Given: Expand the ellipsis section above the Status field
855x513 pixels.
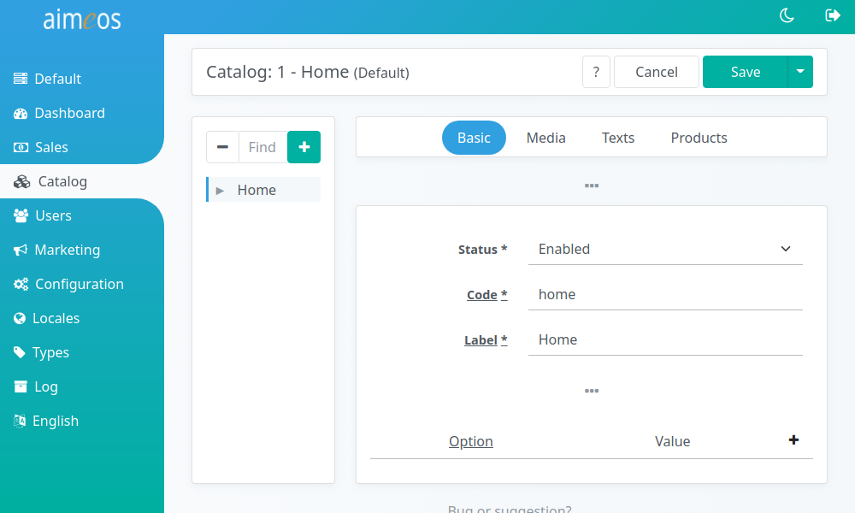Looking at the screenshot, I should pos(592,186).
